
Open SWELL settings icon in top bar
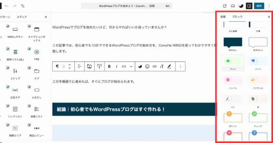(x=241, y=6)
